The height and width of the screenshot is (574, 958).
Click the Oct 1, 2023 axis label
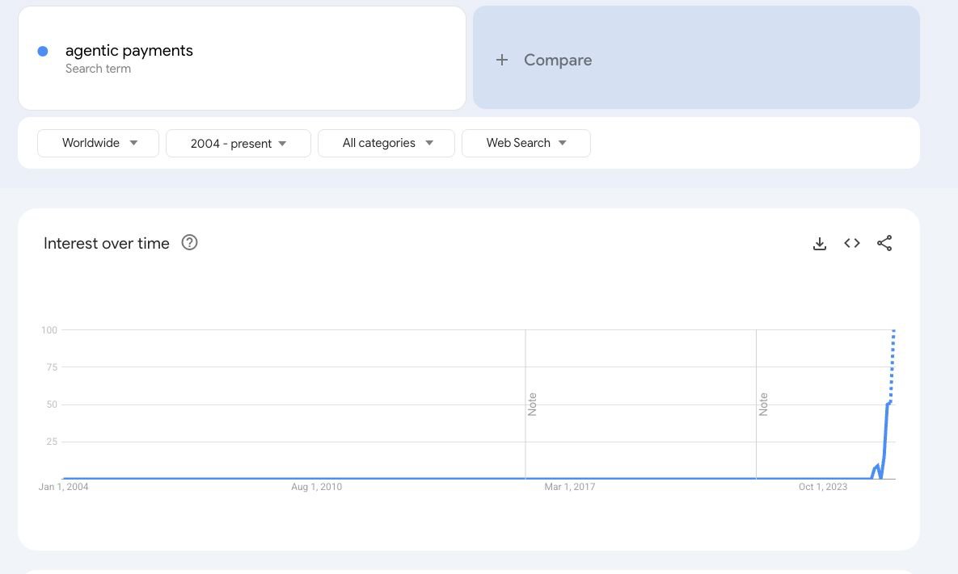click(823, 487)
